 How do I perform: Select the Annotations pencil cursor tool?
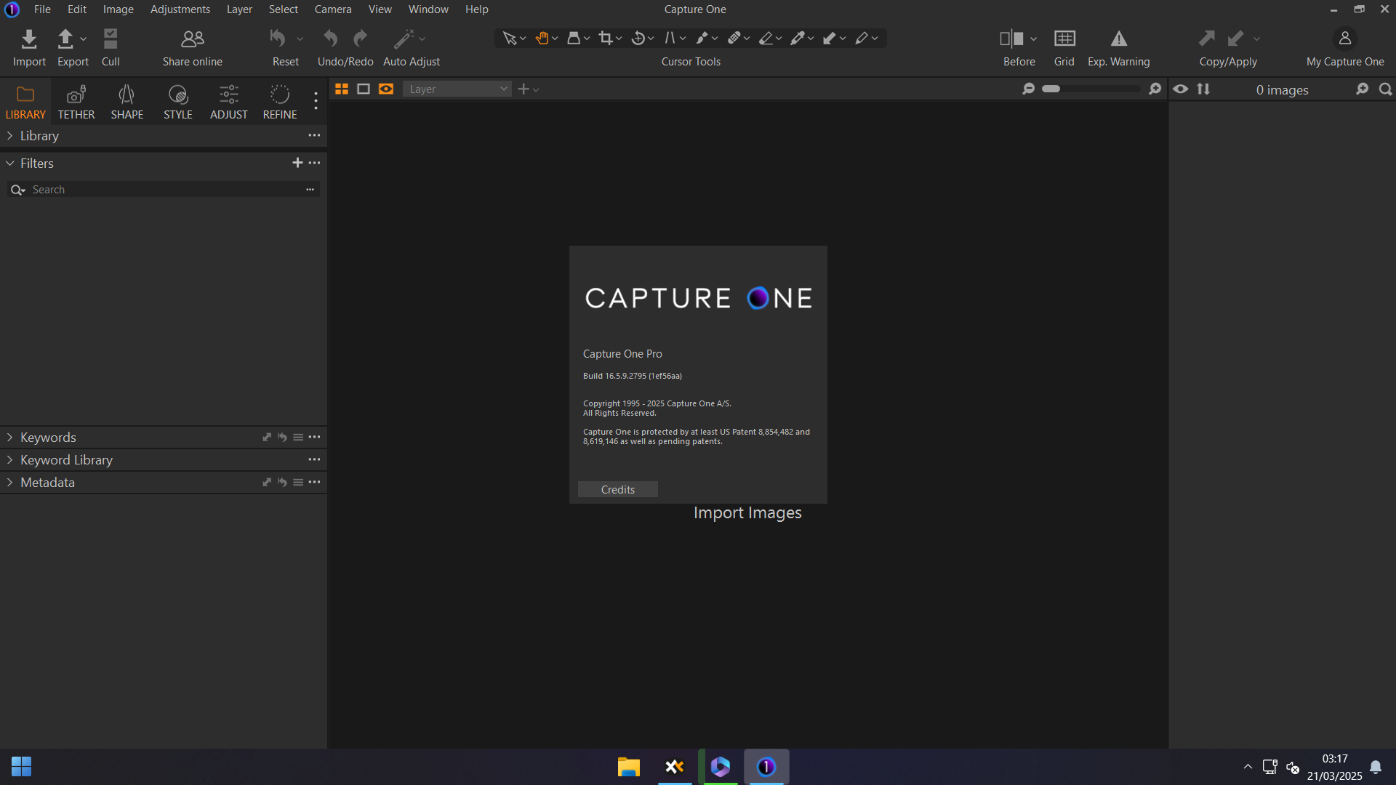[862, 39]
